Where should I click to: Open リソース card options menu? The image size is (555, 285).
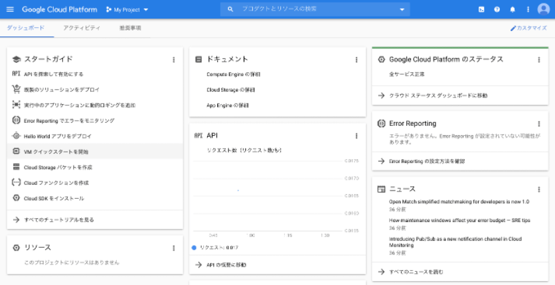(173, 248)
